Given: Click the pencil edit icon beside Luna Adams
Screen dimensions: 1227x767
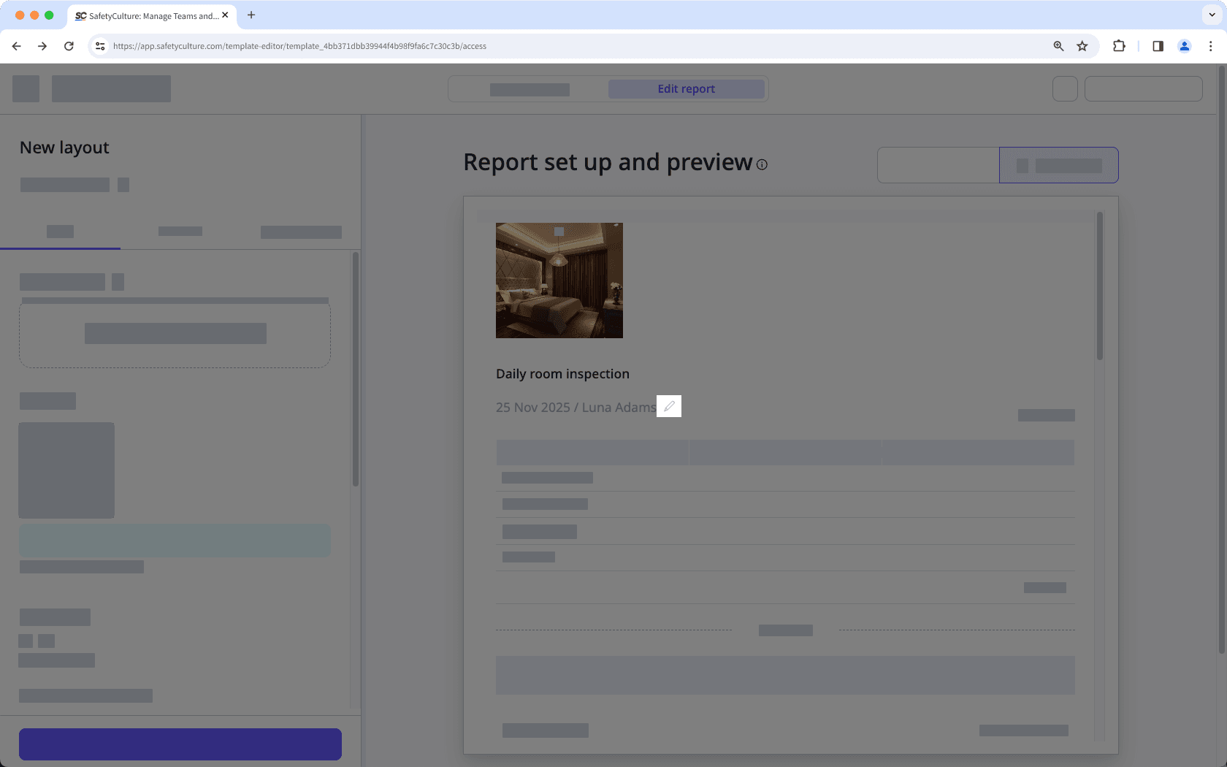Looking at the screenshot, I should pos(669,406).
